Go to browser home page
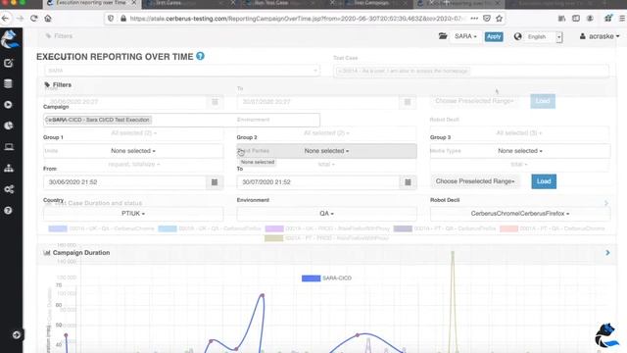Screen dimensions: 627x353 [48, 19]
